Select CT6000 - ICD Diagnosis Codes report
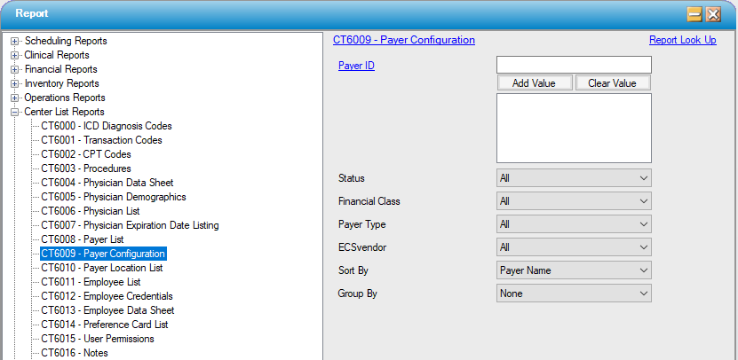This screenshot has width=738, height=360. pos(106,126)
